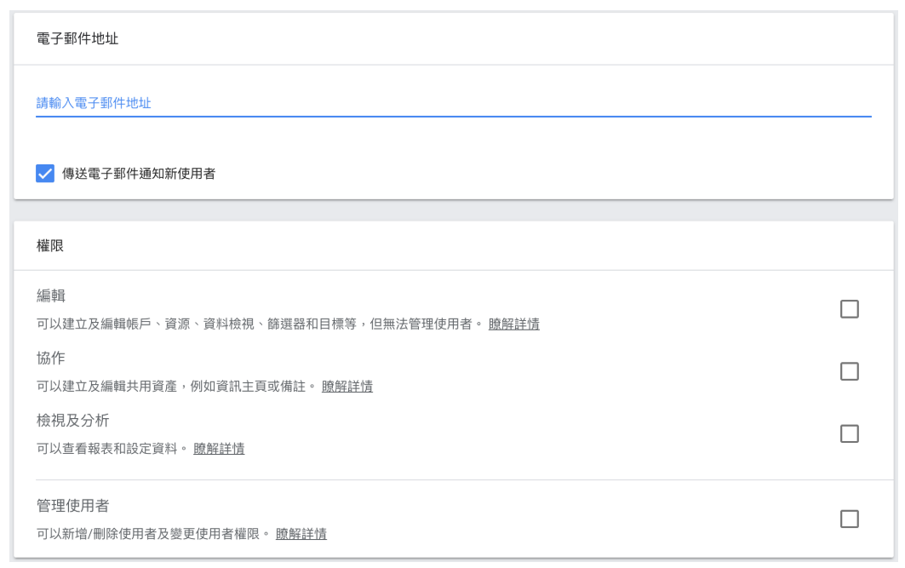Tick the 協作 permission checkbox
Viewport: 905px width, 568px height.
pos(849,371)
